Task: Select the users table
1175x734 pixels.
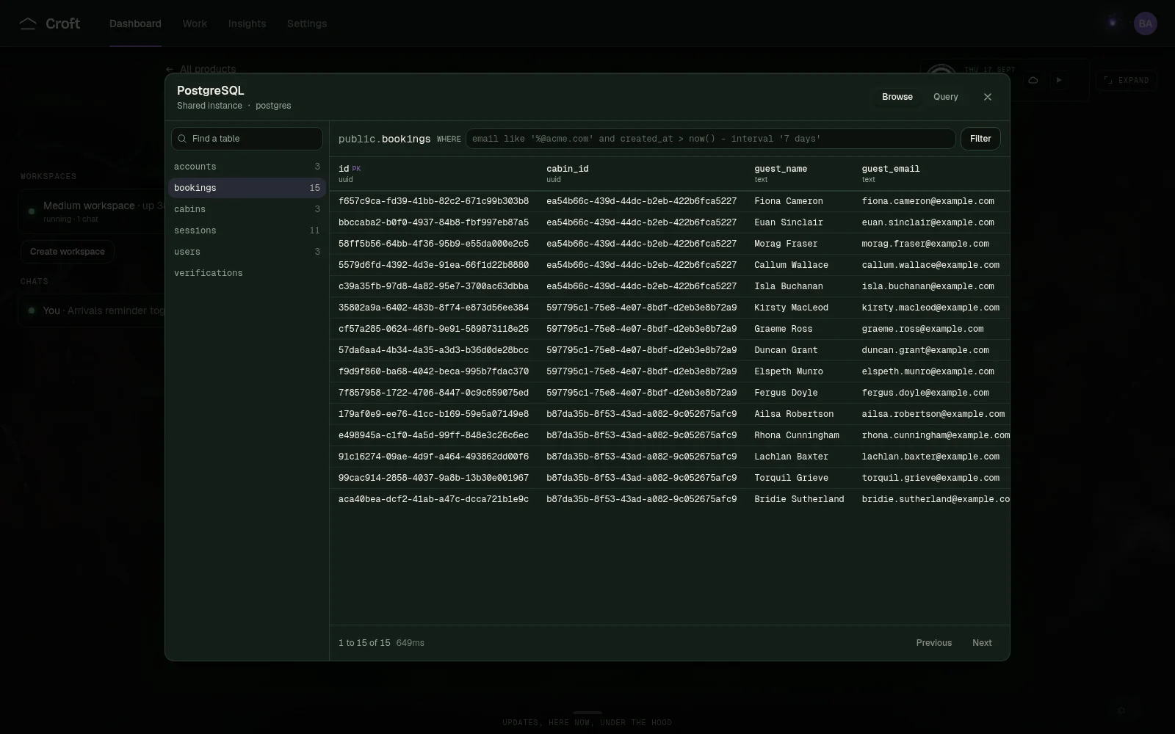Action: 247,252
